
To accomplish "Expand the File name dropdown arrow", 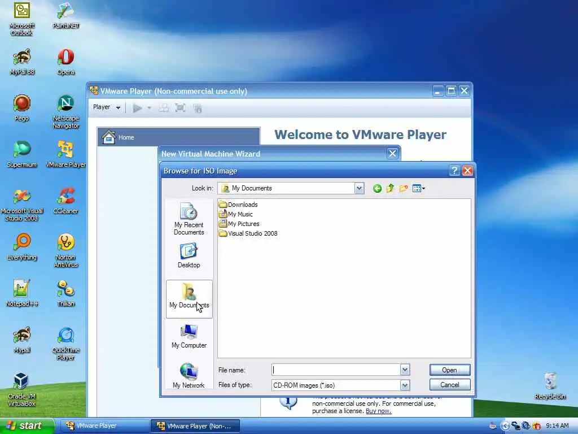I will [x=405, y=370].
